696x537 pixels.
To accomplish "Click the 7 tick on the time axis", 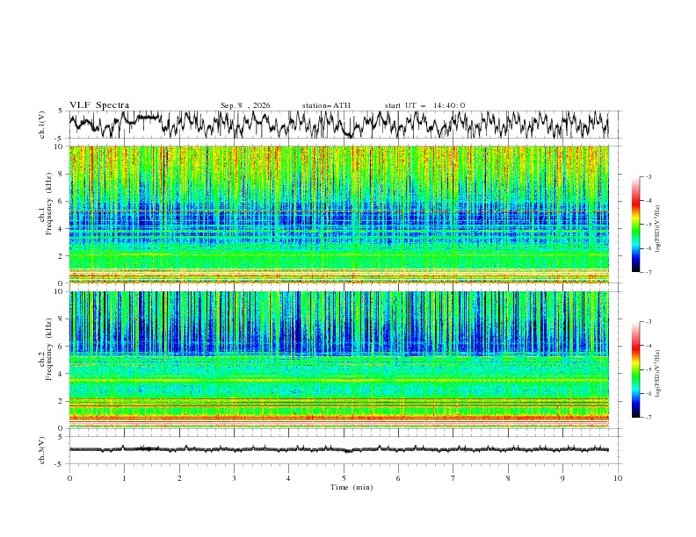I will point(453,478).
